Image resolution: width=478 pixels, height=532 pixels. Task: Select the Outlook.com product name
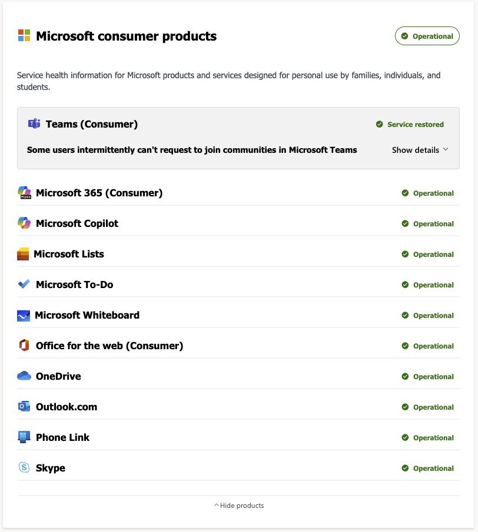67,407
